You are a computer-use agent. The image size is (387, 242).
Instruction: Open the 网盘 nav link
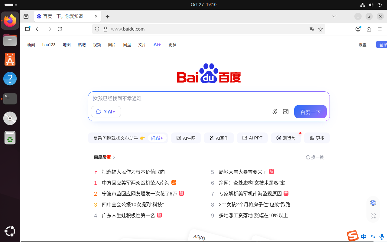pos(127,45)
